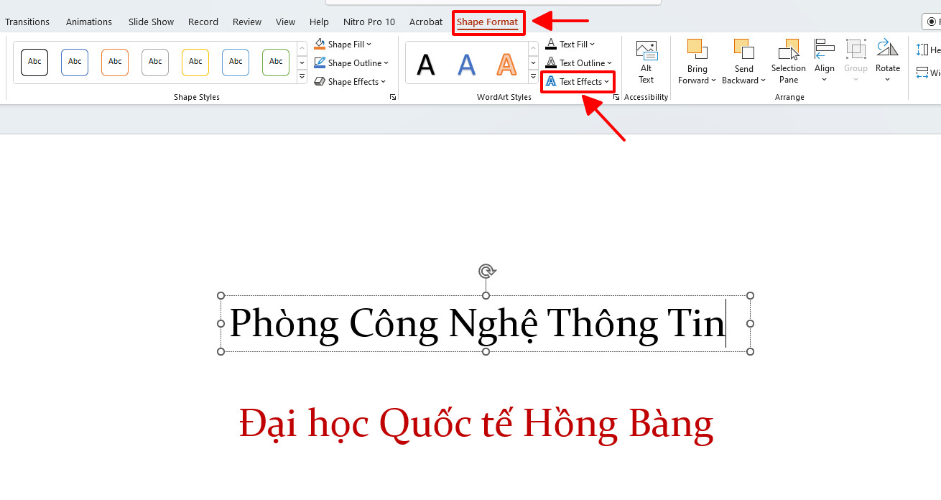Open Shape Styles dialog launcher

pyautogui.click(x=393, y=97)
